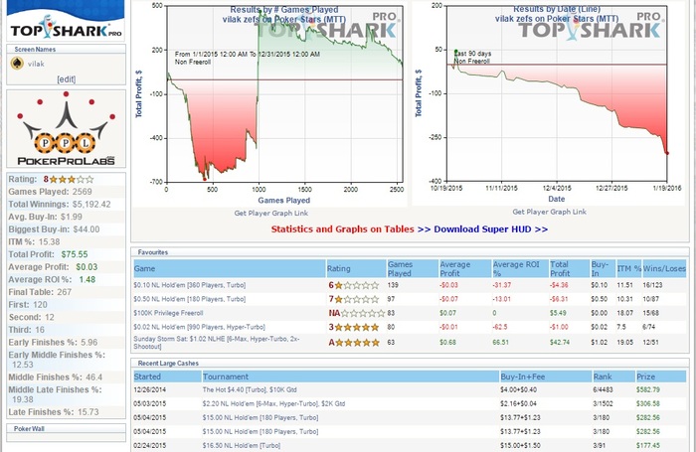
Task: Select $0.10 NL Hold'em 360 Players Turbo row
Action: (410, 285)
